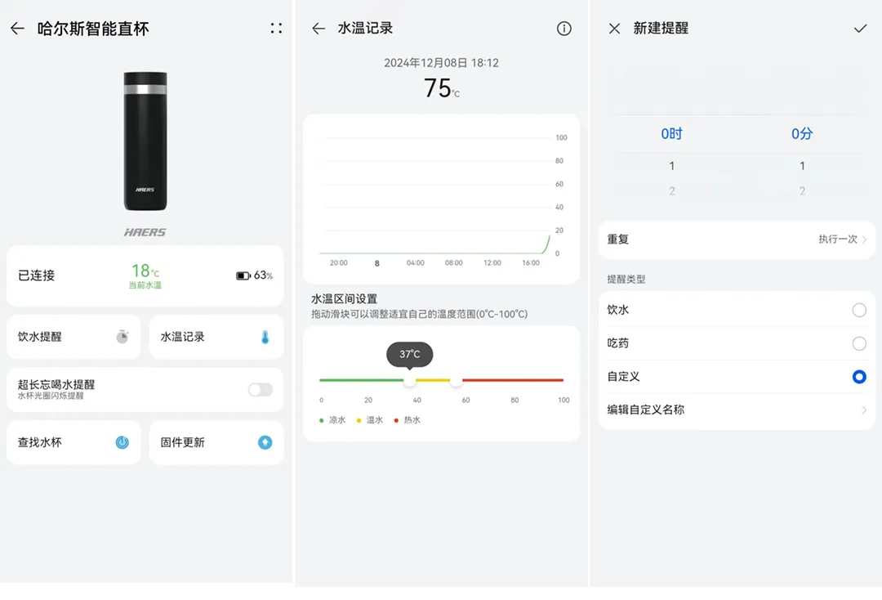Screen dimensions: 882x600
Task: Open the 重复 setting showing 执行一次
Action: pos(737,240)
